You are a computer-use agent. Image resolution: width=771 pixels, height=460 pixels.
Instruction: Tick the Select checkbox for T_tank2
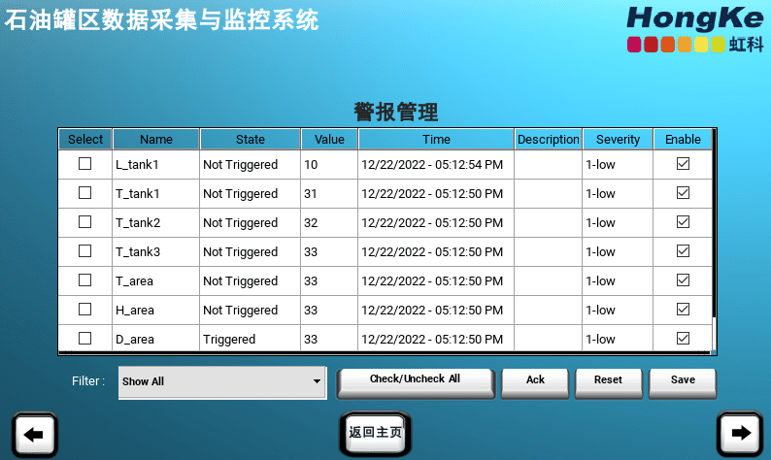pyautogui.click(x=85, y=222)
